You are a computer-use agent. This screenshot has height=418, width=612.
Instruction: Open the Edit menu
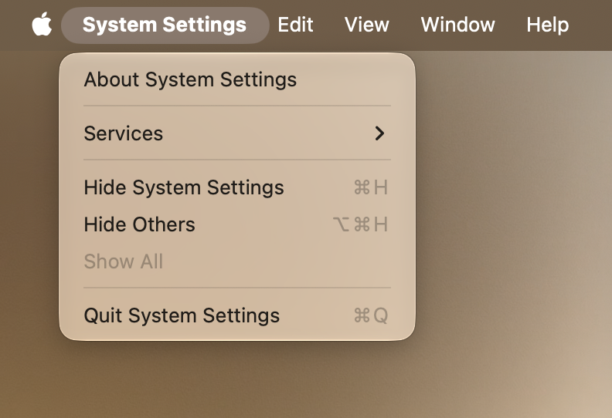295,25
